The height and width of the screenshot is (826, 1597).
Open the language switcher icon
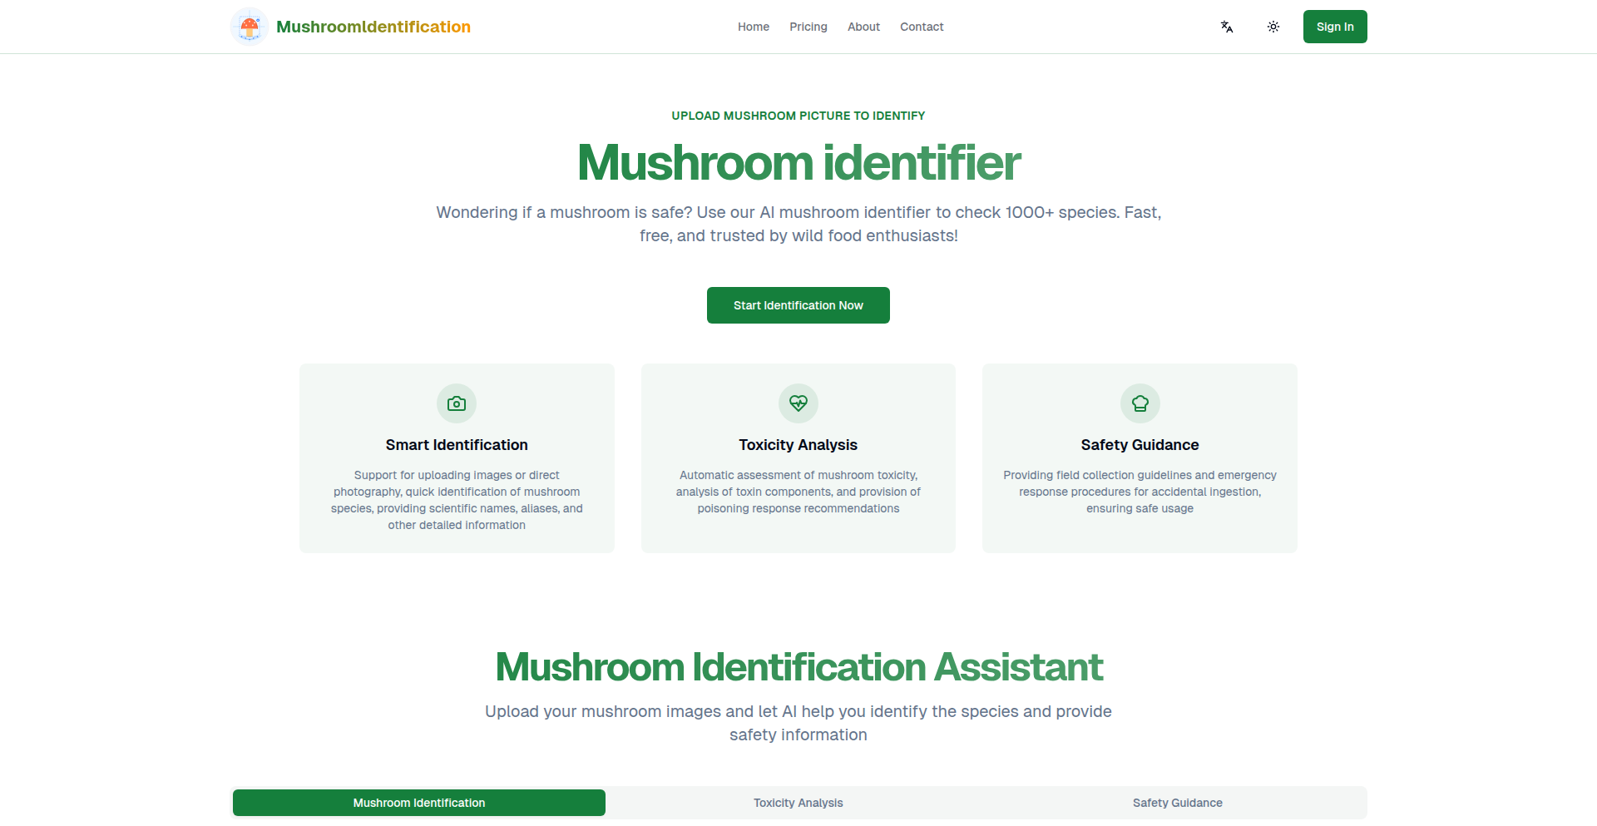pos(1226,27)
